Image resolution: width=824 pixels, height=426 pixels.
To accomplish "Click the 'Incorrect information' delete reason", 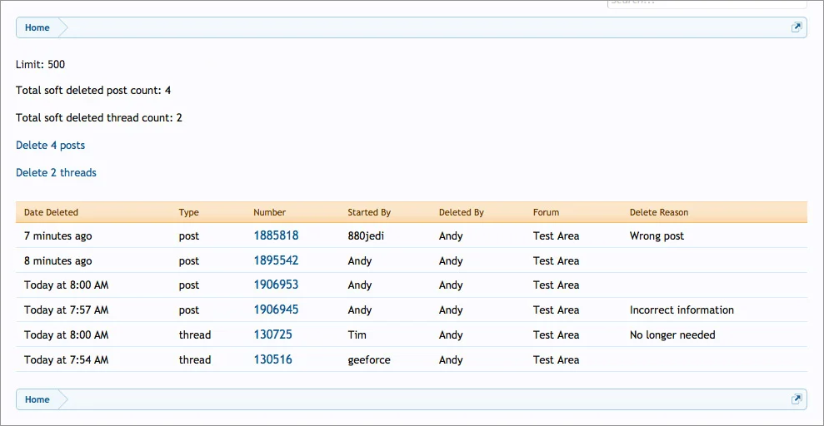I will pos(682,310).
